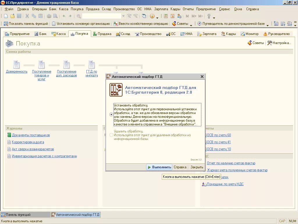Click the Undo arrow icon
Viewport: 298px width, 224px height.
tap(64, 16)
